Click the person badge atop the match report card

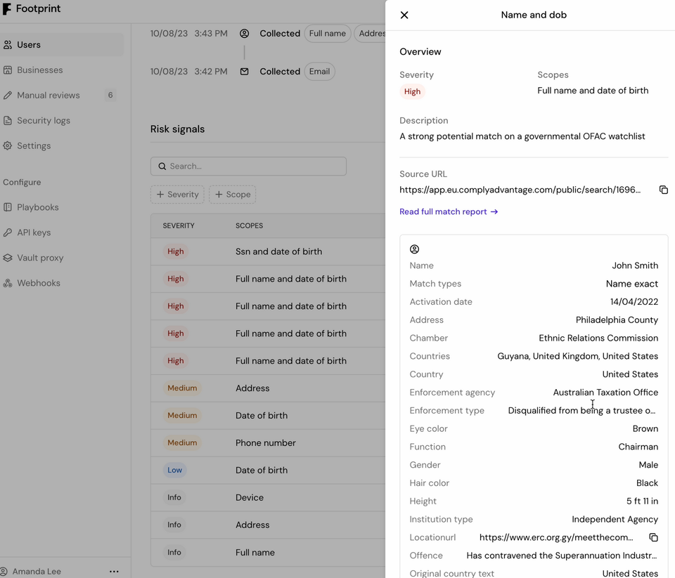click(415, 249)
